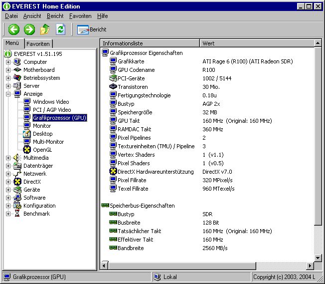Expand the Benchmark tree node
The height and width of the screenshot is (284, 325).
click(x=8, y=214)
